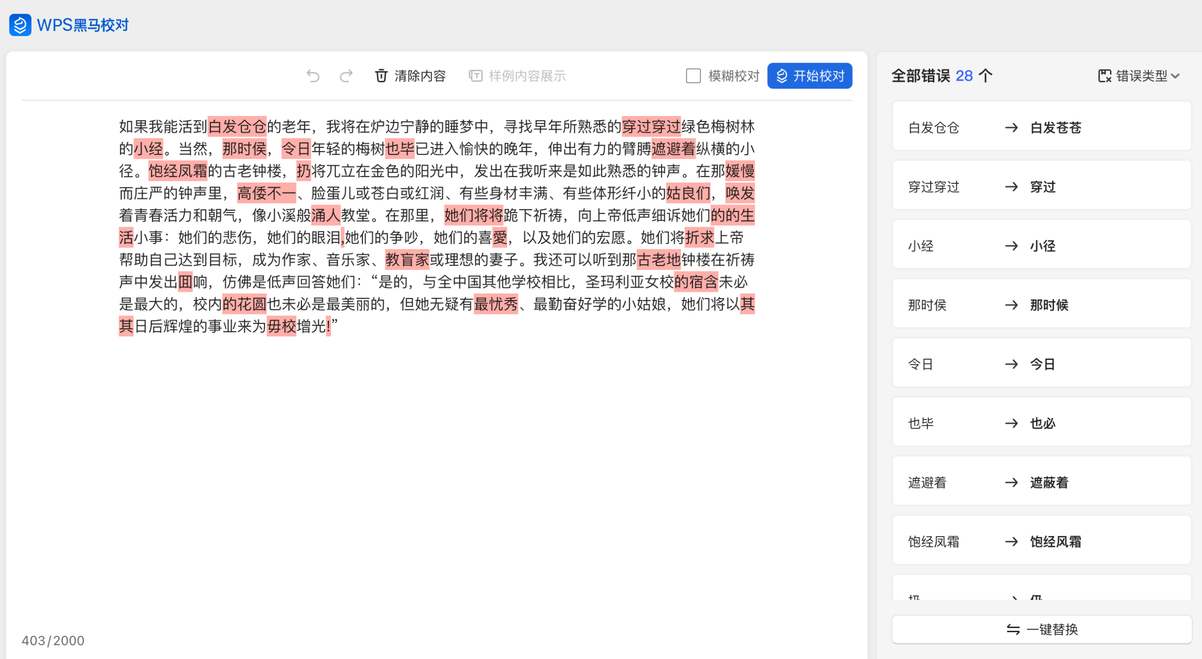Click highlighted 她们将将 in the text
The height and width of the screenshot is (659, 1202).
click(x=474, y=215)
